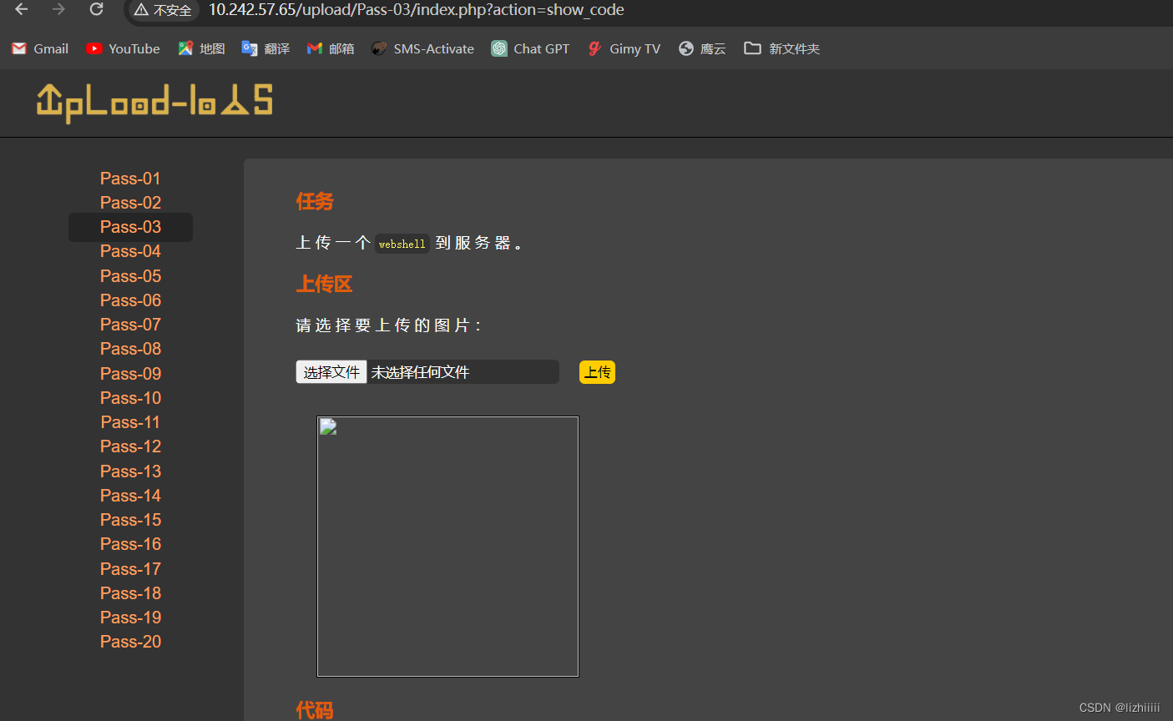The image size is (1173, 721).
Task: Click the 未选择任何文件 file status text
Action: point(420,372)
